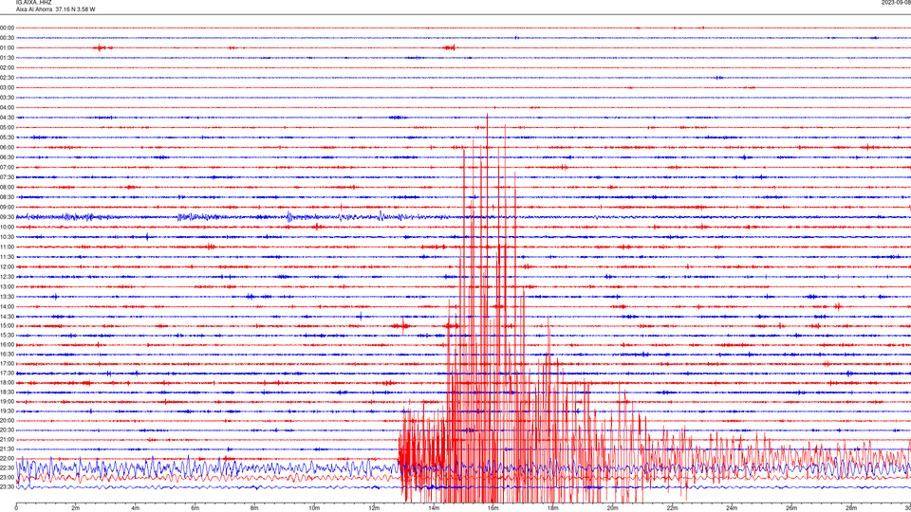The image size is (911, 512).
Task: Click the '19:30' time label
Action: tap(7, 411)
